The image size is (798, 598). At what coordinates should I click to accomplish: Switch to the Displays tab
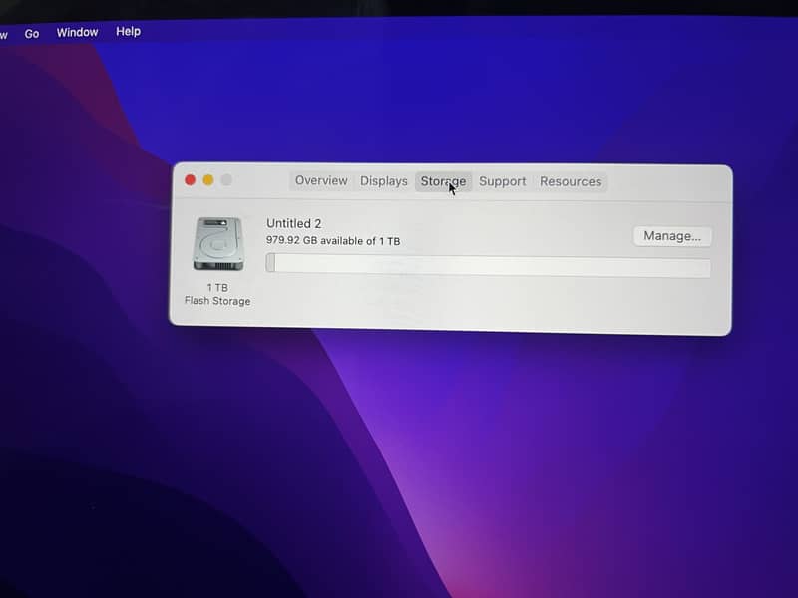(384, 181)
